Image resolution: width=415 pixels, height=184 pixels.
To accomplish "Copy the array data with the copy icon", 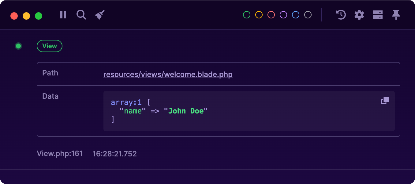I will tap(385, 100).
